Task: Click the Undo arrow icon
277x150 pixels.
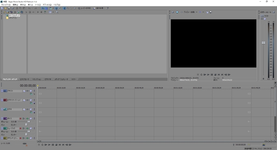Action: (29, 8)
